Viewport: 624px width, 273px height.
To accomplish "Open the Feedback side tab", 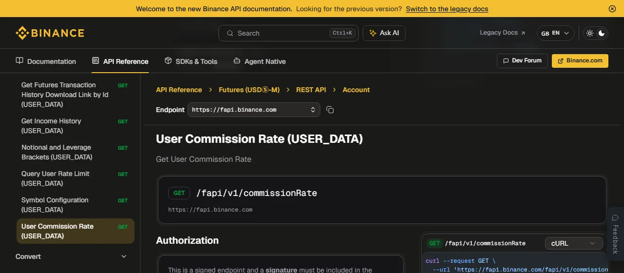I will pos(615,234).
